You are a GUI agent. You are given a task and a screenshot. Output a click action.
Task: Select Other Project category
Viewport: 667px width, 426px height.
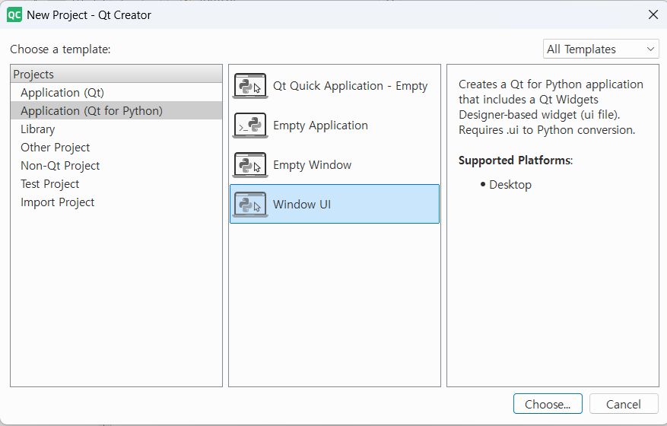pos(116,148)
